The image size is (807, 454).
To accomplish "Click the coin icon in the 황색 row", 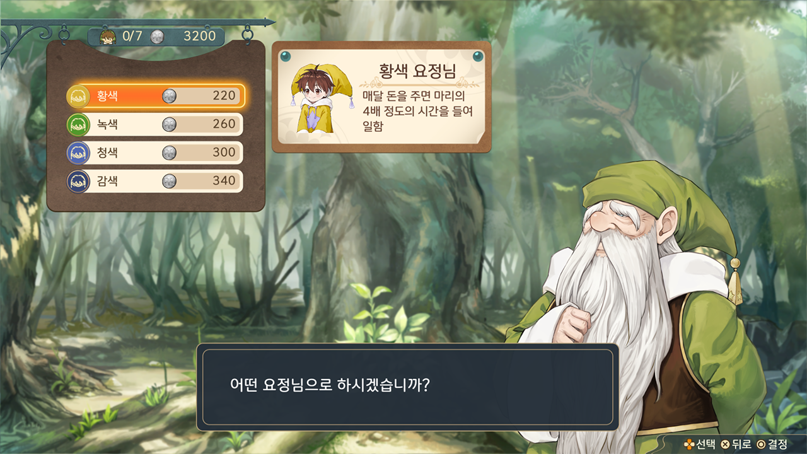I will click(169, 96).
